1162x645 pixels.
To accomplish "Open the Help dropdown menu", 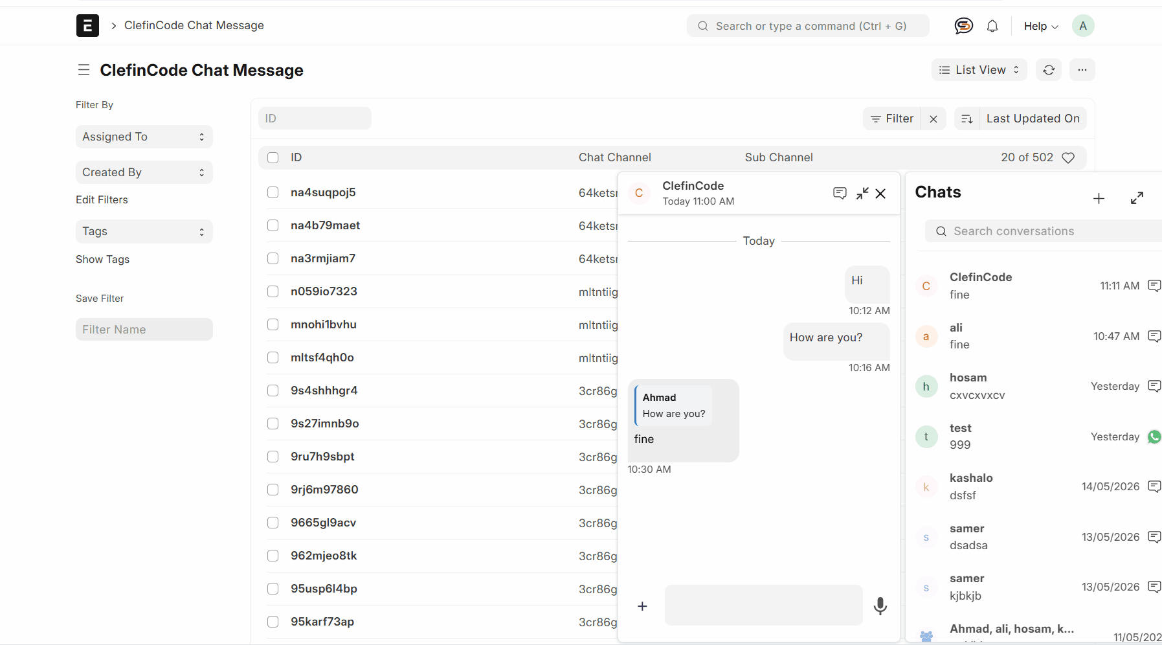I will [x=1041, y=26].
